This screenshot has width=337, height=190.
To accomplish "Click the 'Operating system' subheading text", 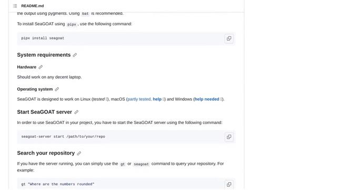I will click(35, 89).
